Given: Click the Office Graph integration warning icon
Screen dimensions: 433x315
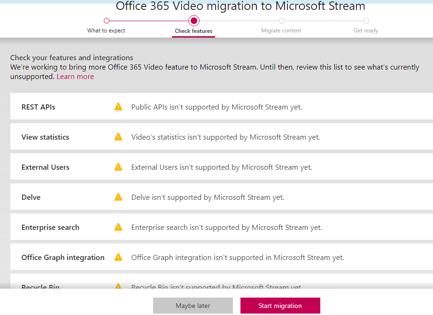Looking at the screenshot, I should coord(118,257).
